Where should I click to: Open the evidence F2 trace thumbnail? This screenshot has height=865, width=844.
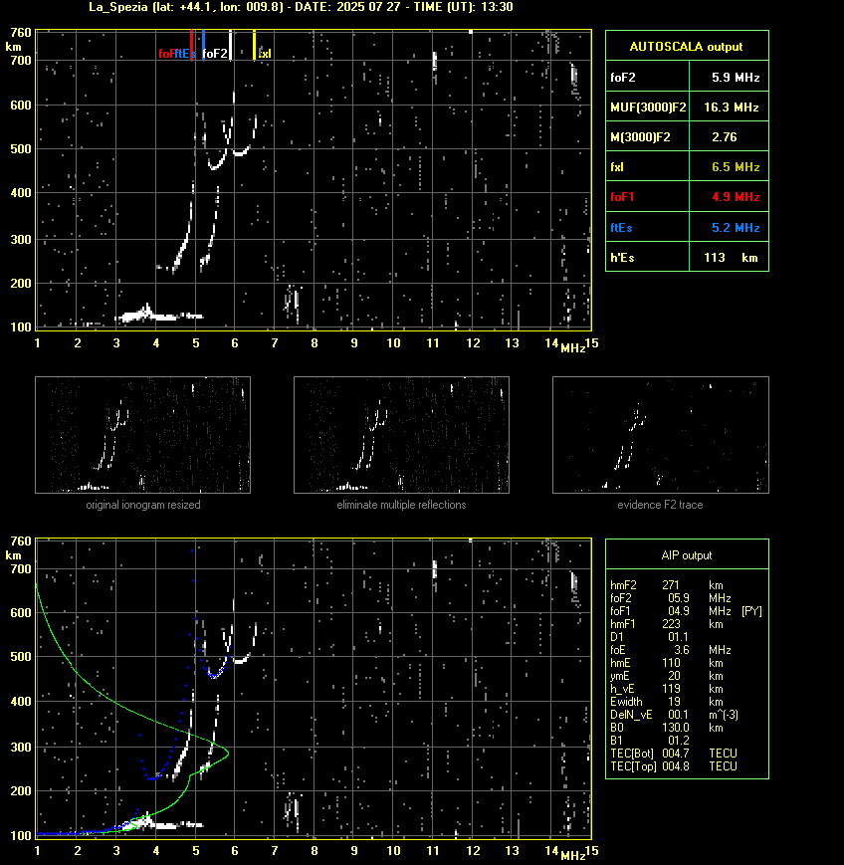coord(661,435)
